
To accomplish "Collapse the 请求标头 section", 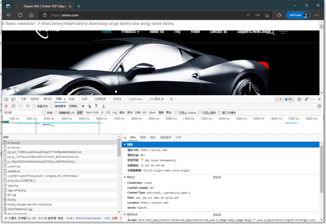I will 124,215.
